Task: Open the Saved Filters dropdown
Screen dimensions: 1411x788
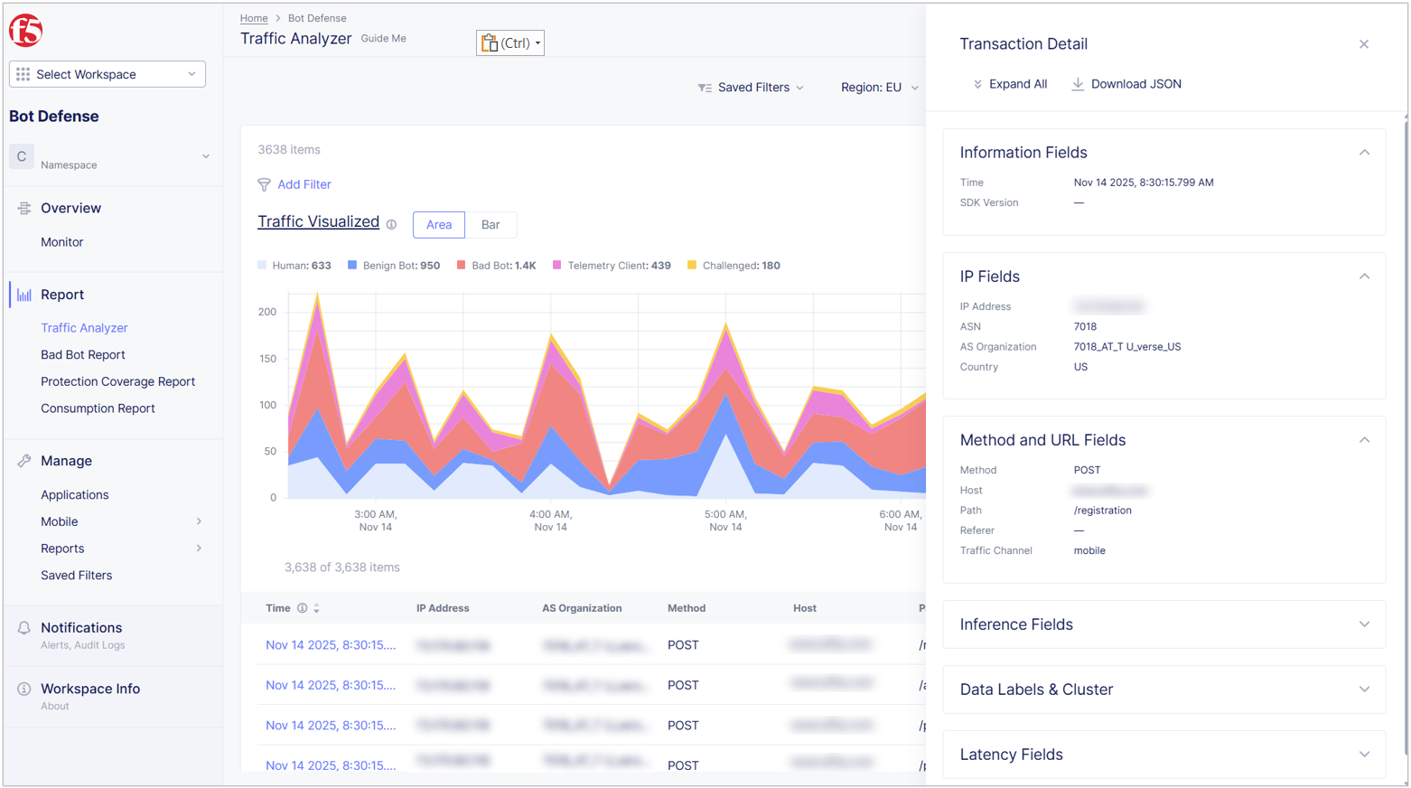Action: coord(751,88)
